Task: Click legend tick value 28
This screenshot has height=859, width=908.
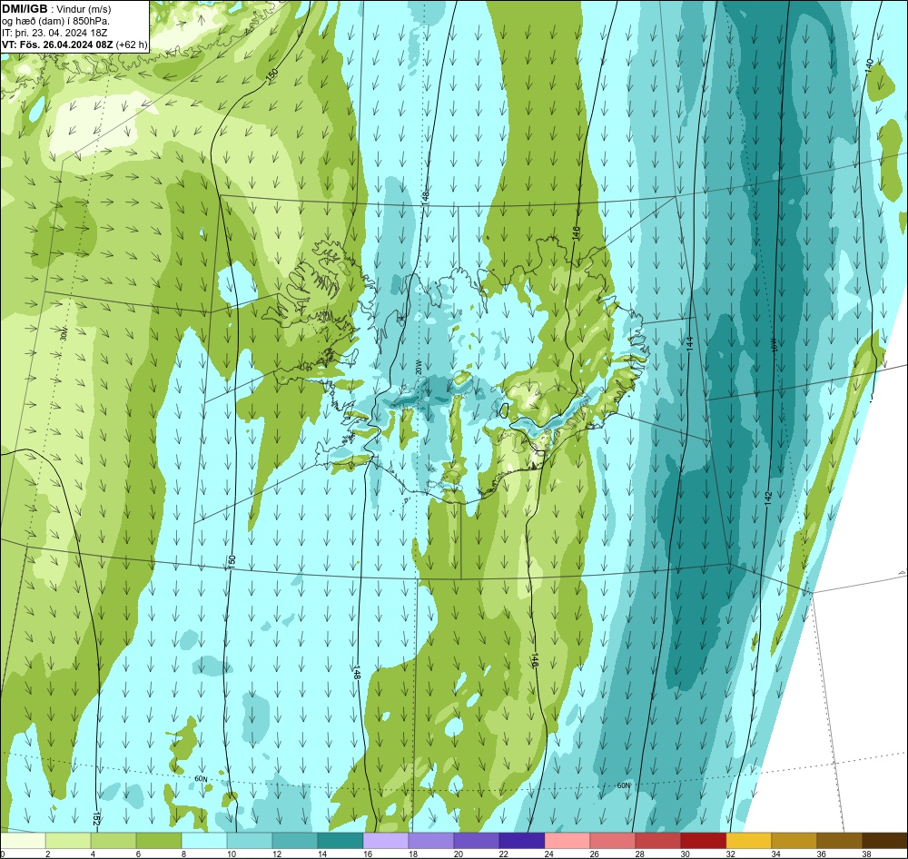Action: tap(639, 854)
